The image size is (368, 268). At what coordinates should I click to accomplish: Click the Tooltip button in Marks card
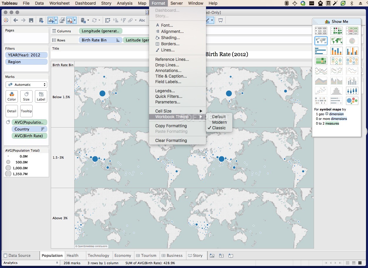26,111
